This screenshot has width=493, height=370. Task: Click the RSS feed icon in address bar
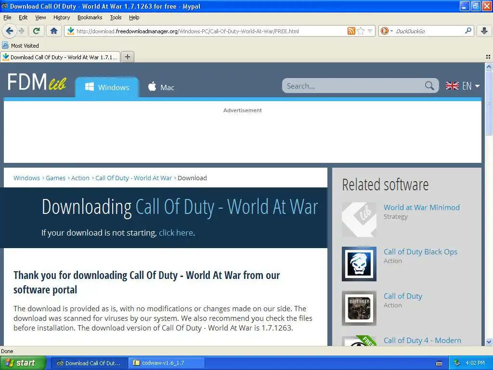click(x=351, y=31)
